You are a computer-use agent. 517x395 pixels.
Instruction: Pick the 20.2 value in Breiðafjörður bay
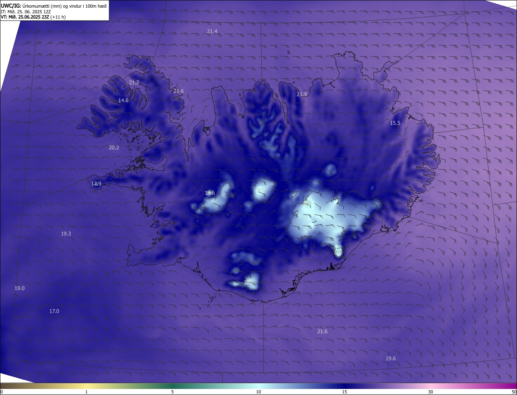pyautogui.click(x=114, y=147)
